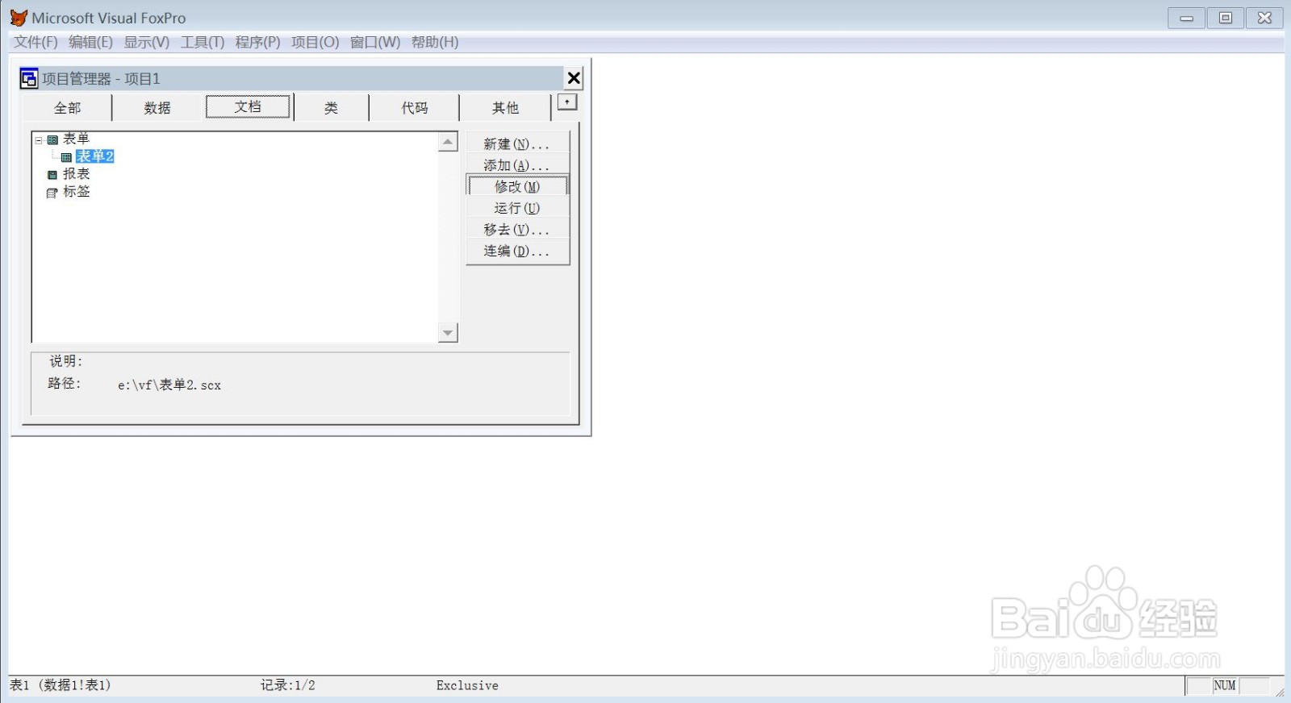Viewport: 1291px width, 703px height.
Task: Click status bar text 表1 (数据1!表1)
Action: tap(61, 685)
